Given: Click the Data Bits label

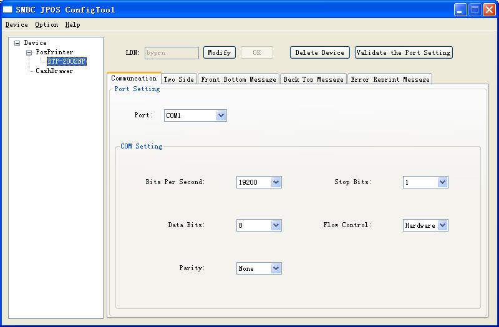Looking at the screenshot, I should (187, 225).
